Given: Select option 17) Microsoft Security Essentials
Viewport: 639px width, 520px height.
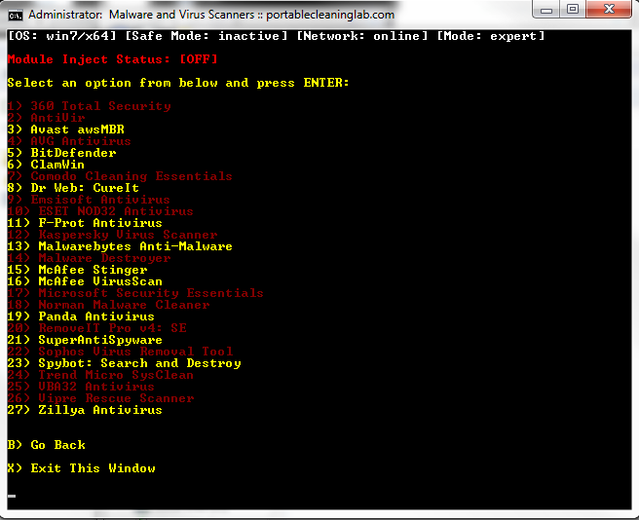Looking at the screenshot, I should 135,293.
